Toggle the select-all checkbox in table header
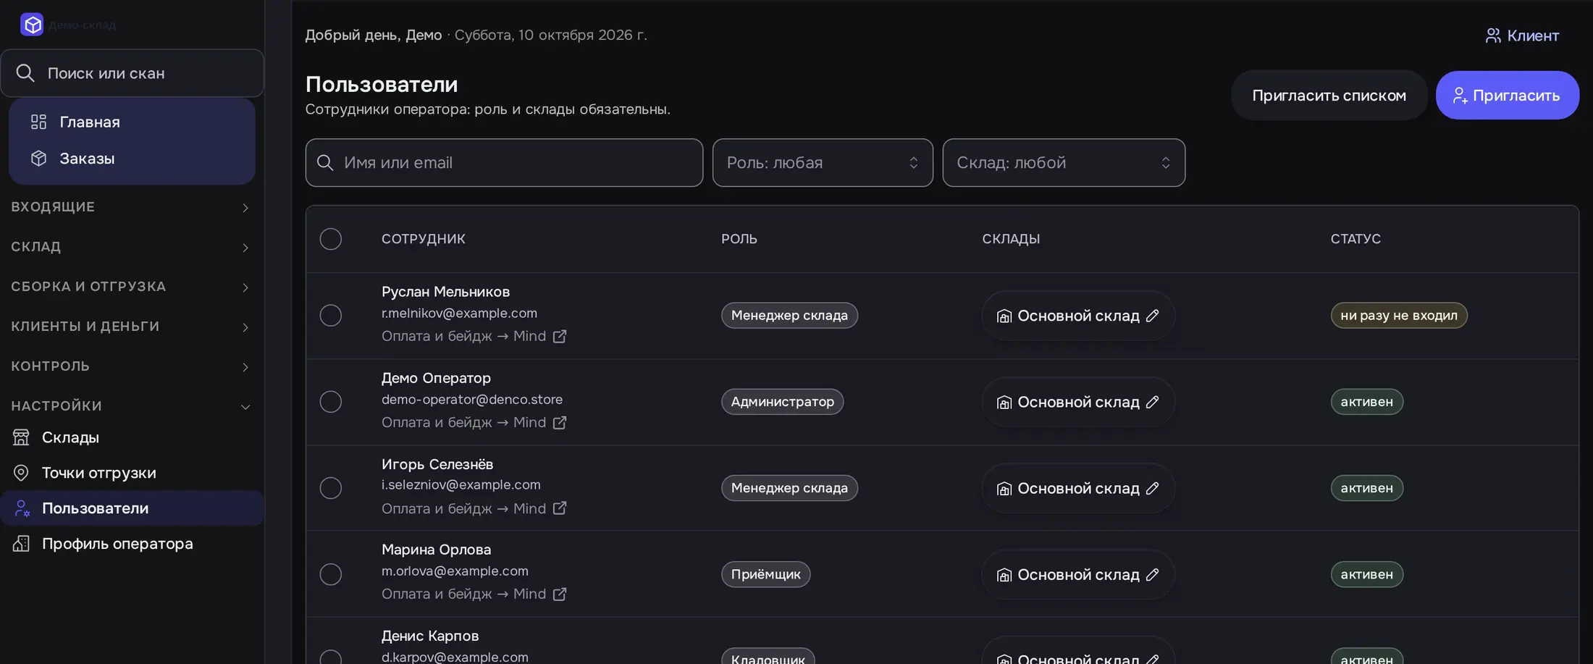Screen dimensions: 1593x664 [x=331, y=239]
